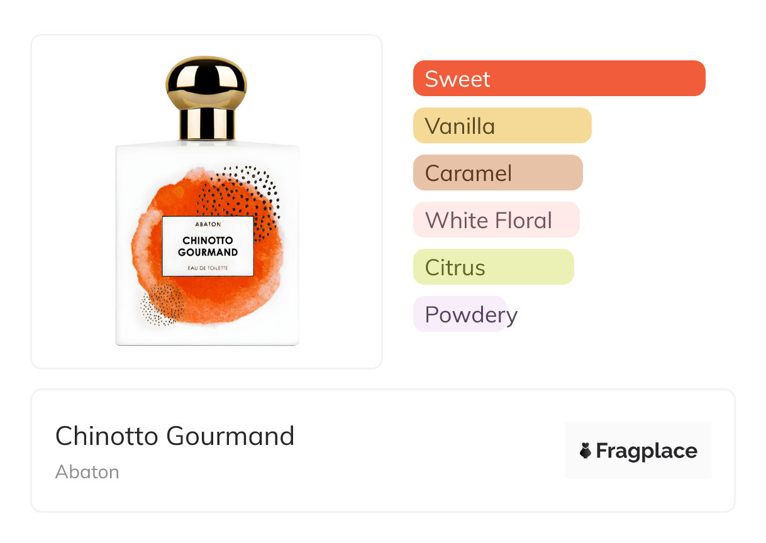Click the gold dome cap of bottle
The height and width of the screenshot is (543, 766).
click(206, 80)
